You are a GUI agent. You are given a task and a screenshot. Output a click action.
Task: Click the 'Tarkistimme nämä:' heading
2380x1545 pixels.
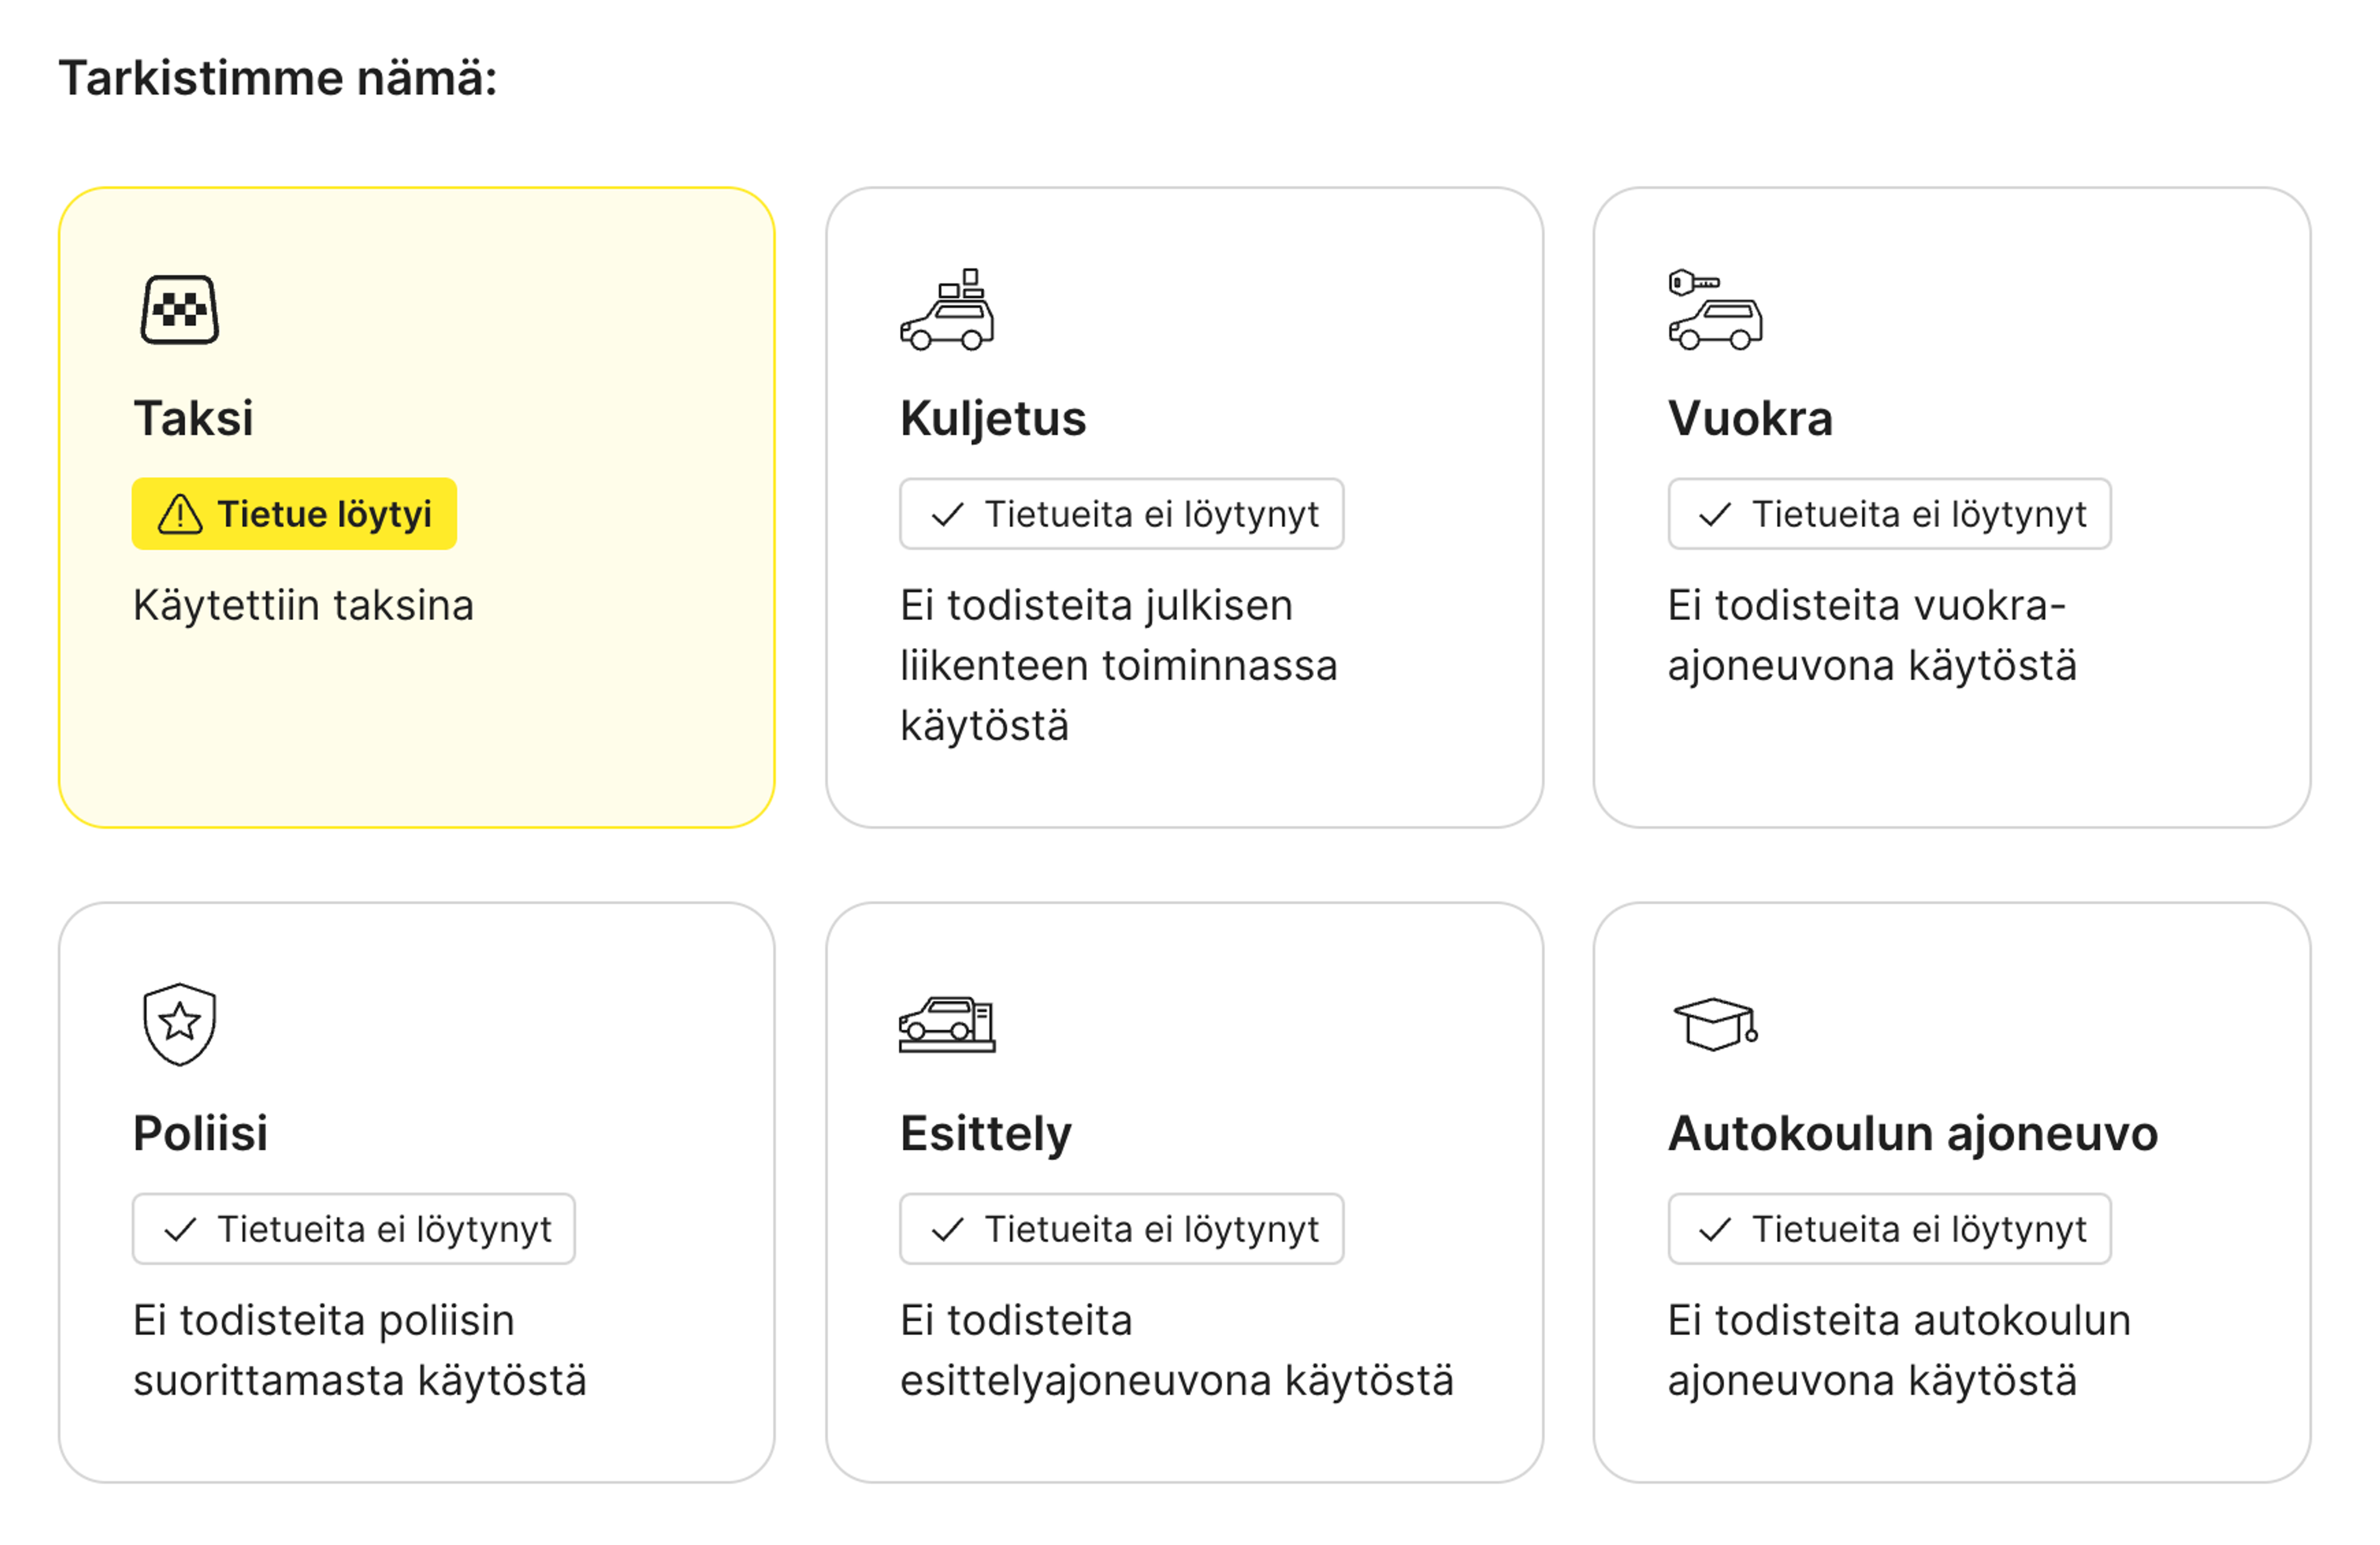click(x=278, y=78)
